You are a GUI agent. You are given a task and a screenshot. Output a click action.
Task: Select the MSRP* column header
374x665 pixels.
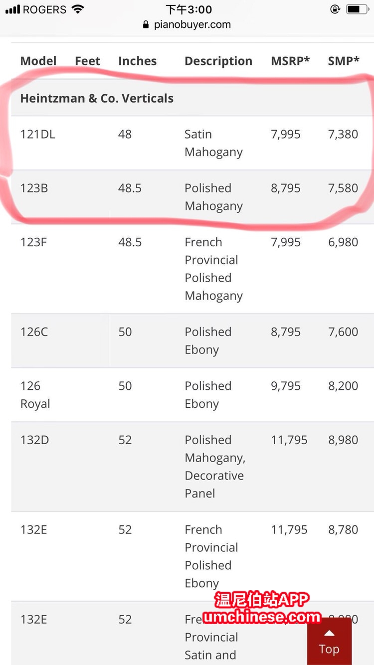tap(290, 61)
